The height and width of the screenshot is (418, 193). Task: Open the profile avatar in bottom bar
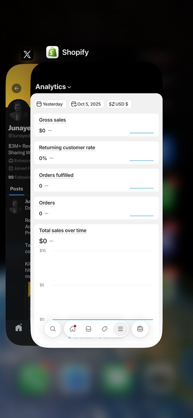[140, 329]
